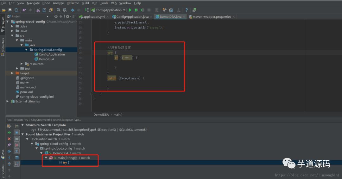Close find results with red X icon
The width and height of the screenshot is (342, 179).
pos(9,139)
